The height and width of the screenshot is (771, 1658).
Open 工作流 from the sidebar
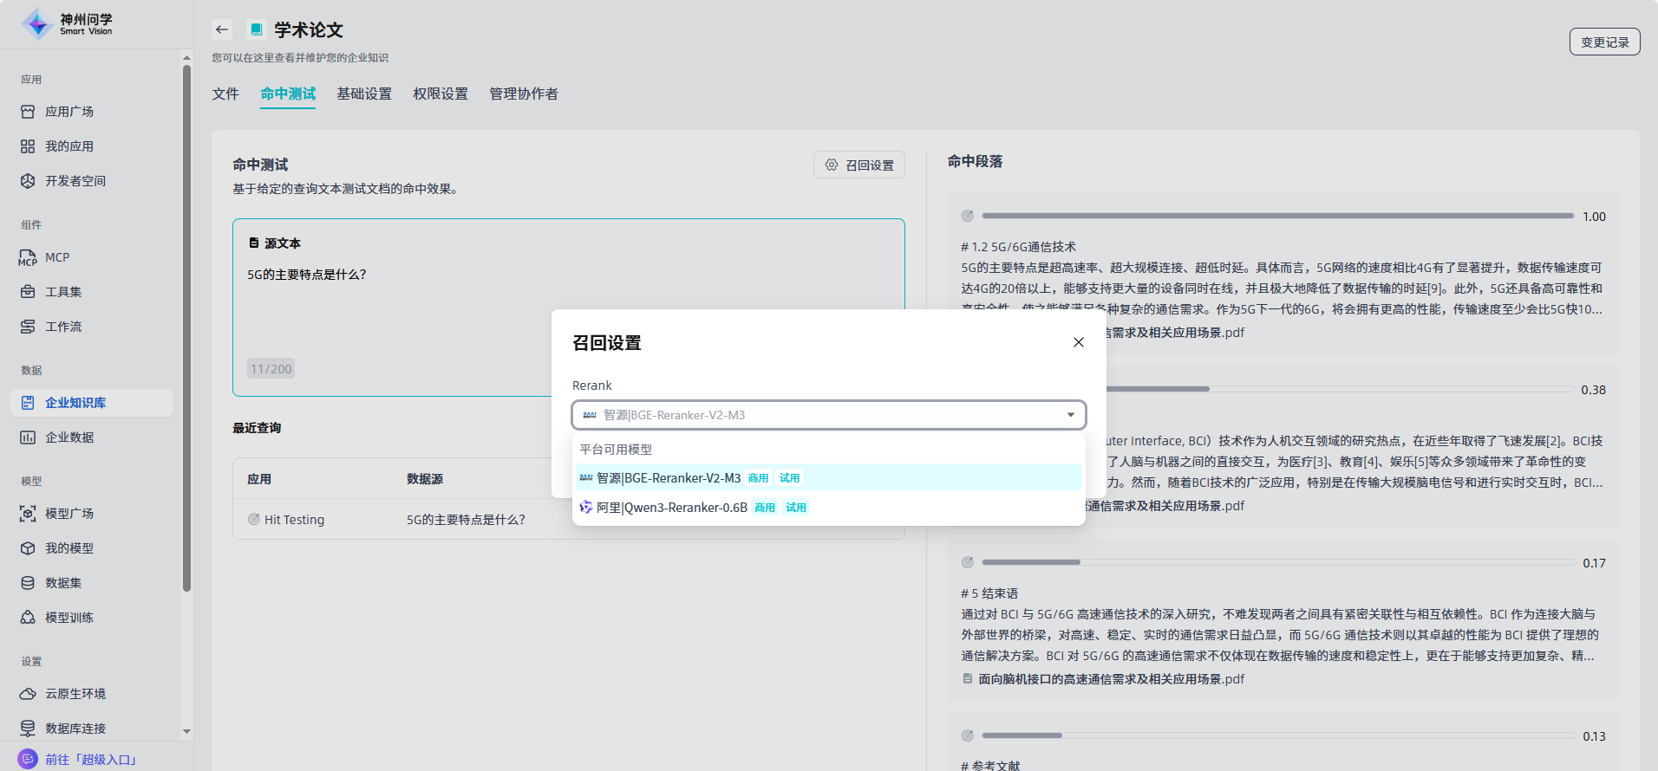coord(63,327)
